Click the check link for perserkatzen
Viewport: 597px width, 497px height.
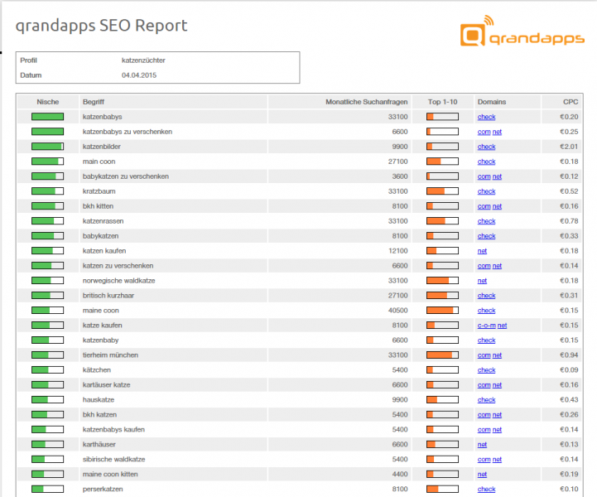(486, 489)
